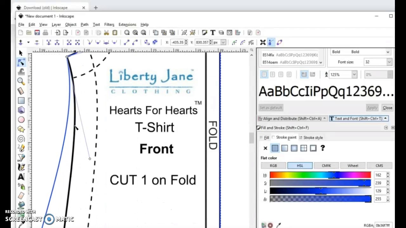Select the Measure ruler tool
Screen dimensions: 406x228
[x=21, y=91]
